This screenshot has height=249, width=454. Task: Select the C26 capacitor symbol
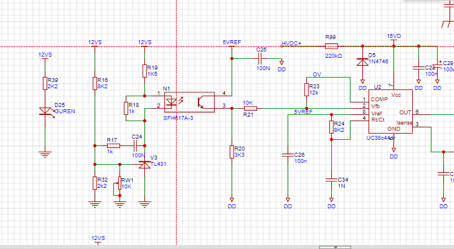pyautogui.click(x=288, y=155)
